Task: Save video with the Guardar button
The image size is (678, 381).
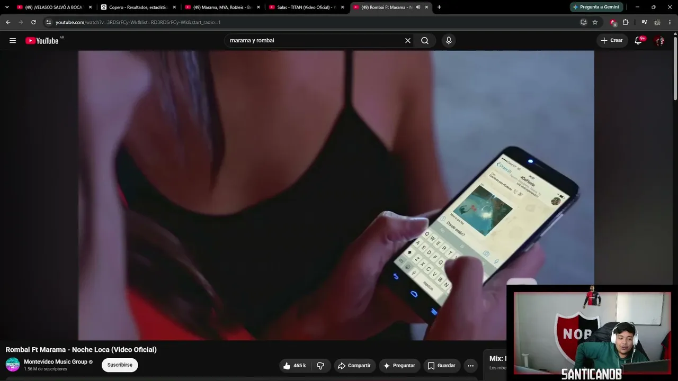Action: pyautogui.click(x=442, y=366)
